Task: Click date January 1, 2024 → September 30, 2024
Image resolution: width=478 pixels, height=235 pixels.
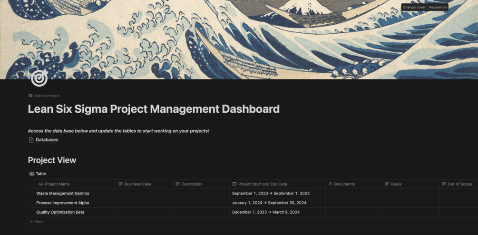Action: pos(269,203)
